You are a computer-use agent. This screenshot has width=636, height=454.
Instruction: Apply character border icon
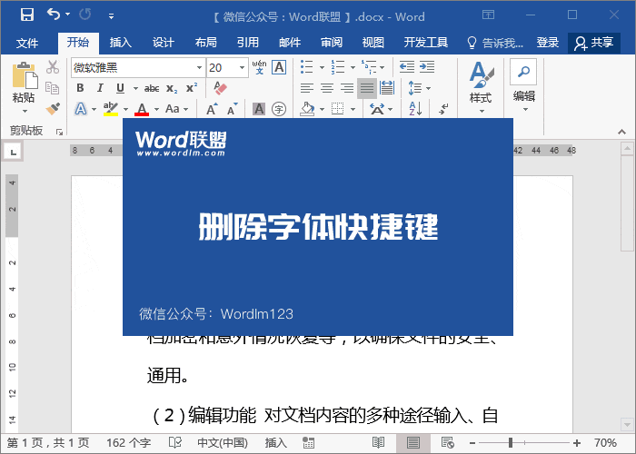click(279, 67)
